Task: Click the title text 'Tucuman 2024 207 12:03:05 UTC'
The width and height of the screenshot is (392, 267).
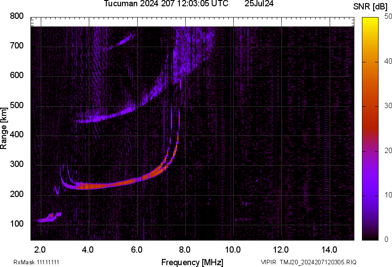Action: click(166, 4)
